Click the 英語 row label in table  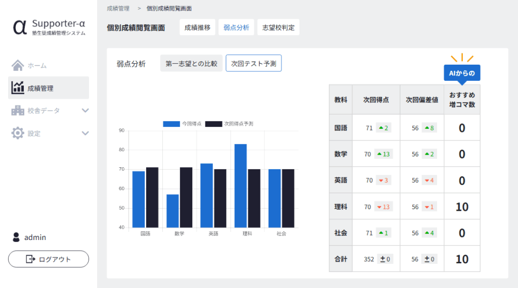point(340,180)
